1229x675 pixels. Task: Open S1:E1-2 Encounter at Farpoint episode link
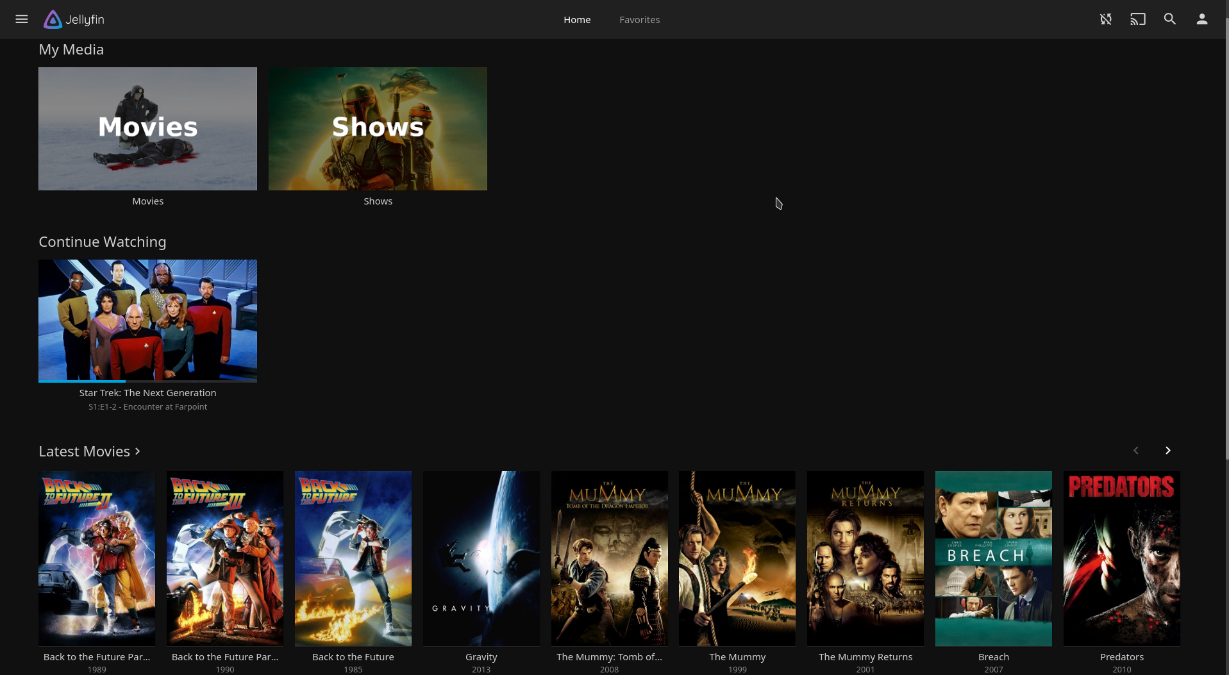coord(147,407)
